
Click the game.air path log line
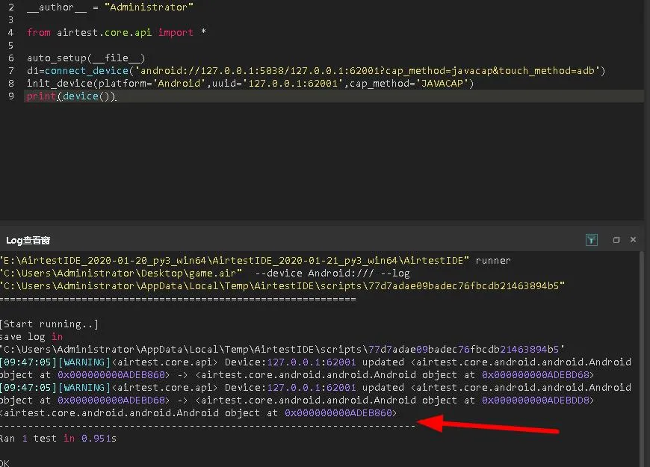tap(205, 273)
